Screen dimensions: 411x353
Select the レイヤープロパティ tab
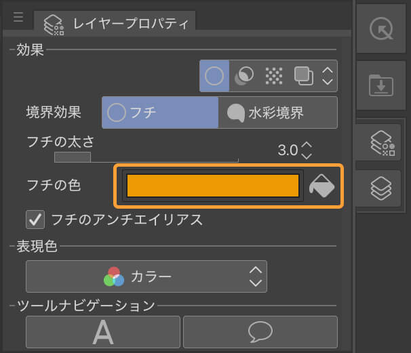[115, 24]
